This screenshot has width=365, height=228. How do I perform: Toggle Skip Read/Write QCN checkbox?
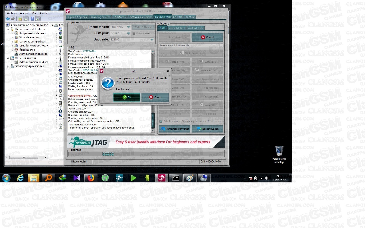click(161, 121)
